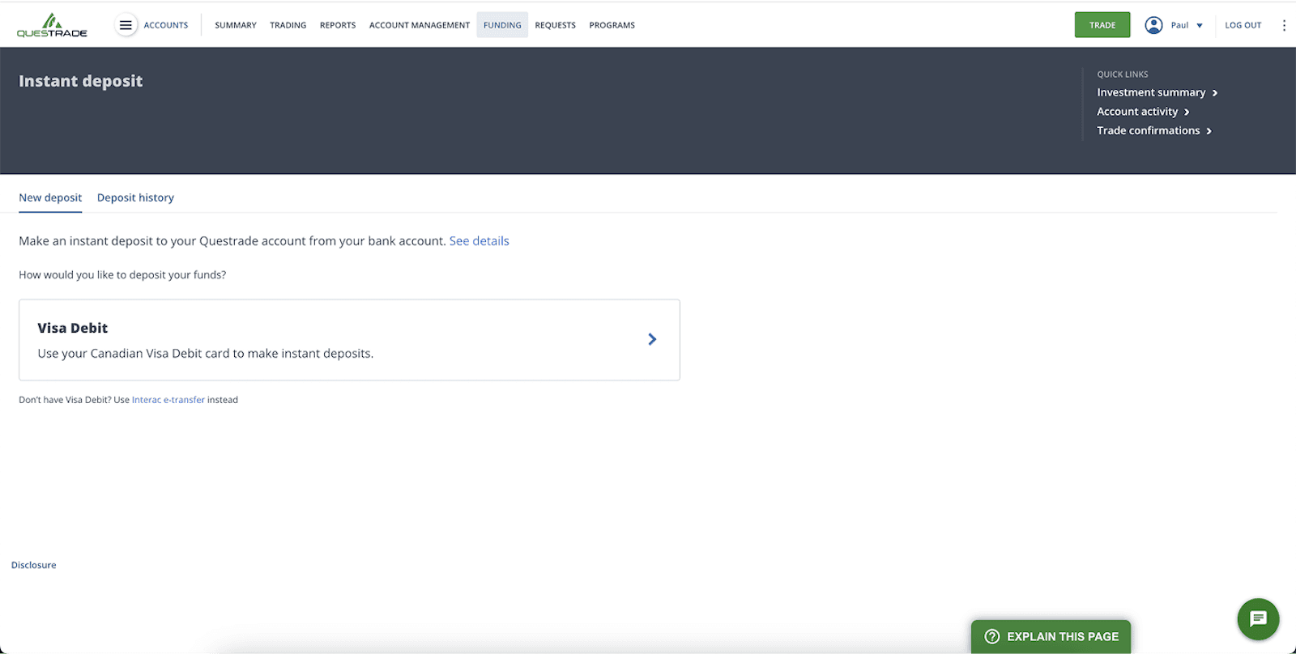This screenshot has width=1296, height=654.
Task: Click the Accounts label in header
Action: (166, 25)
